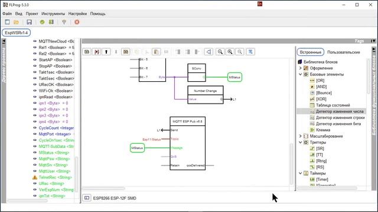Image resolution: width=378 pixels, height=212 pixels.
Task: Expand the Оформление library group
Action: coord(301,68)
